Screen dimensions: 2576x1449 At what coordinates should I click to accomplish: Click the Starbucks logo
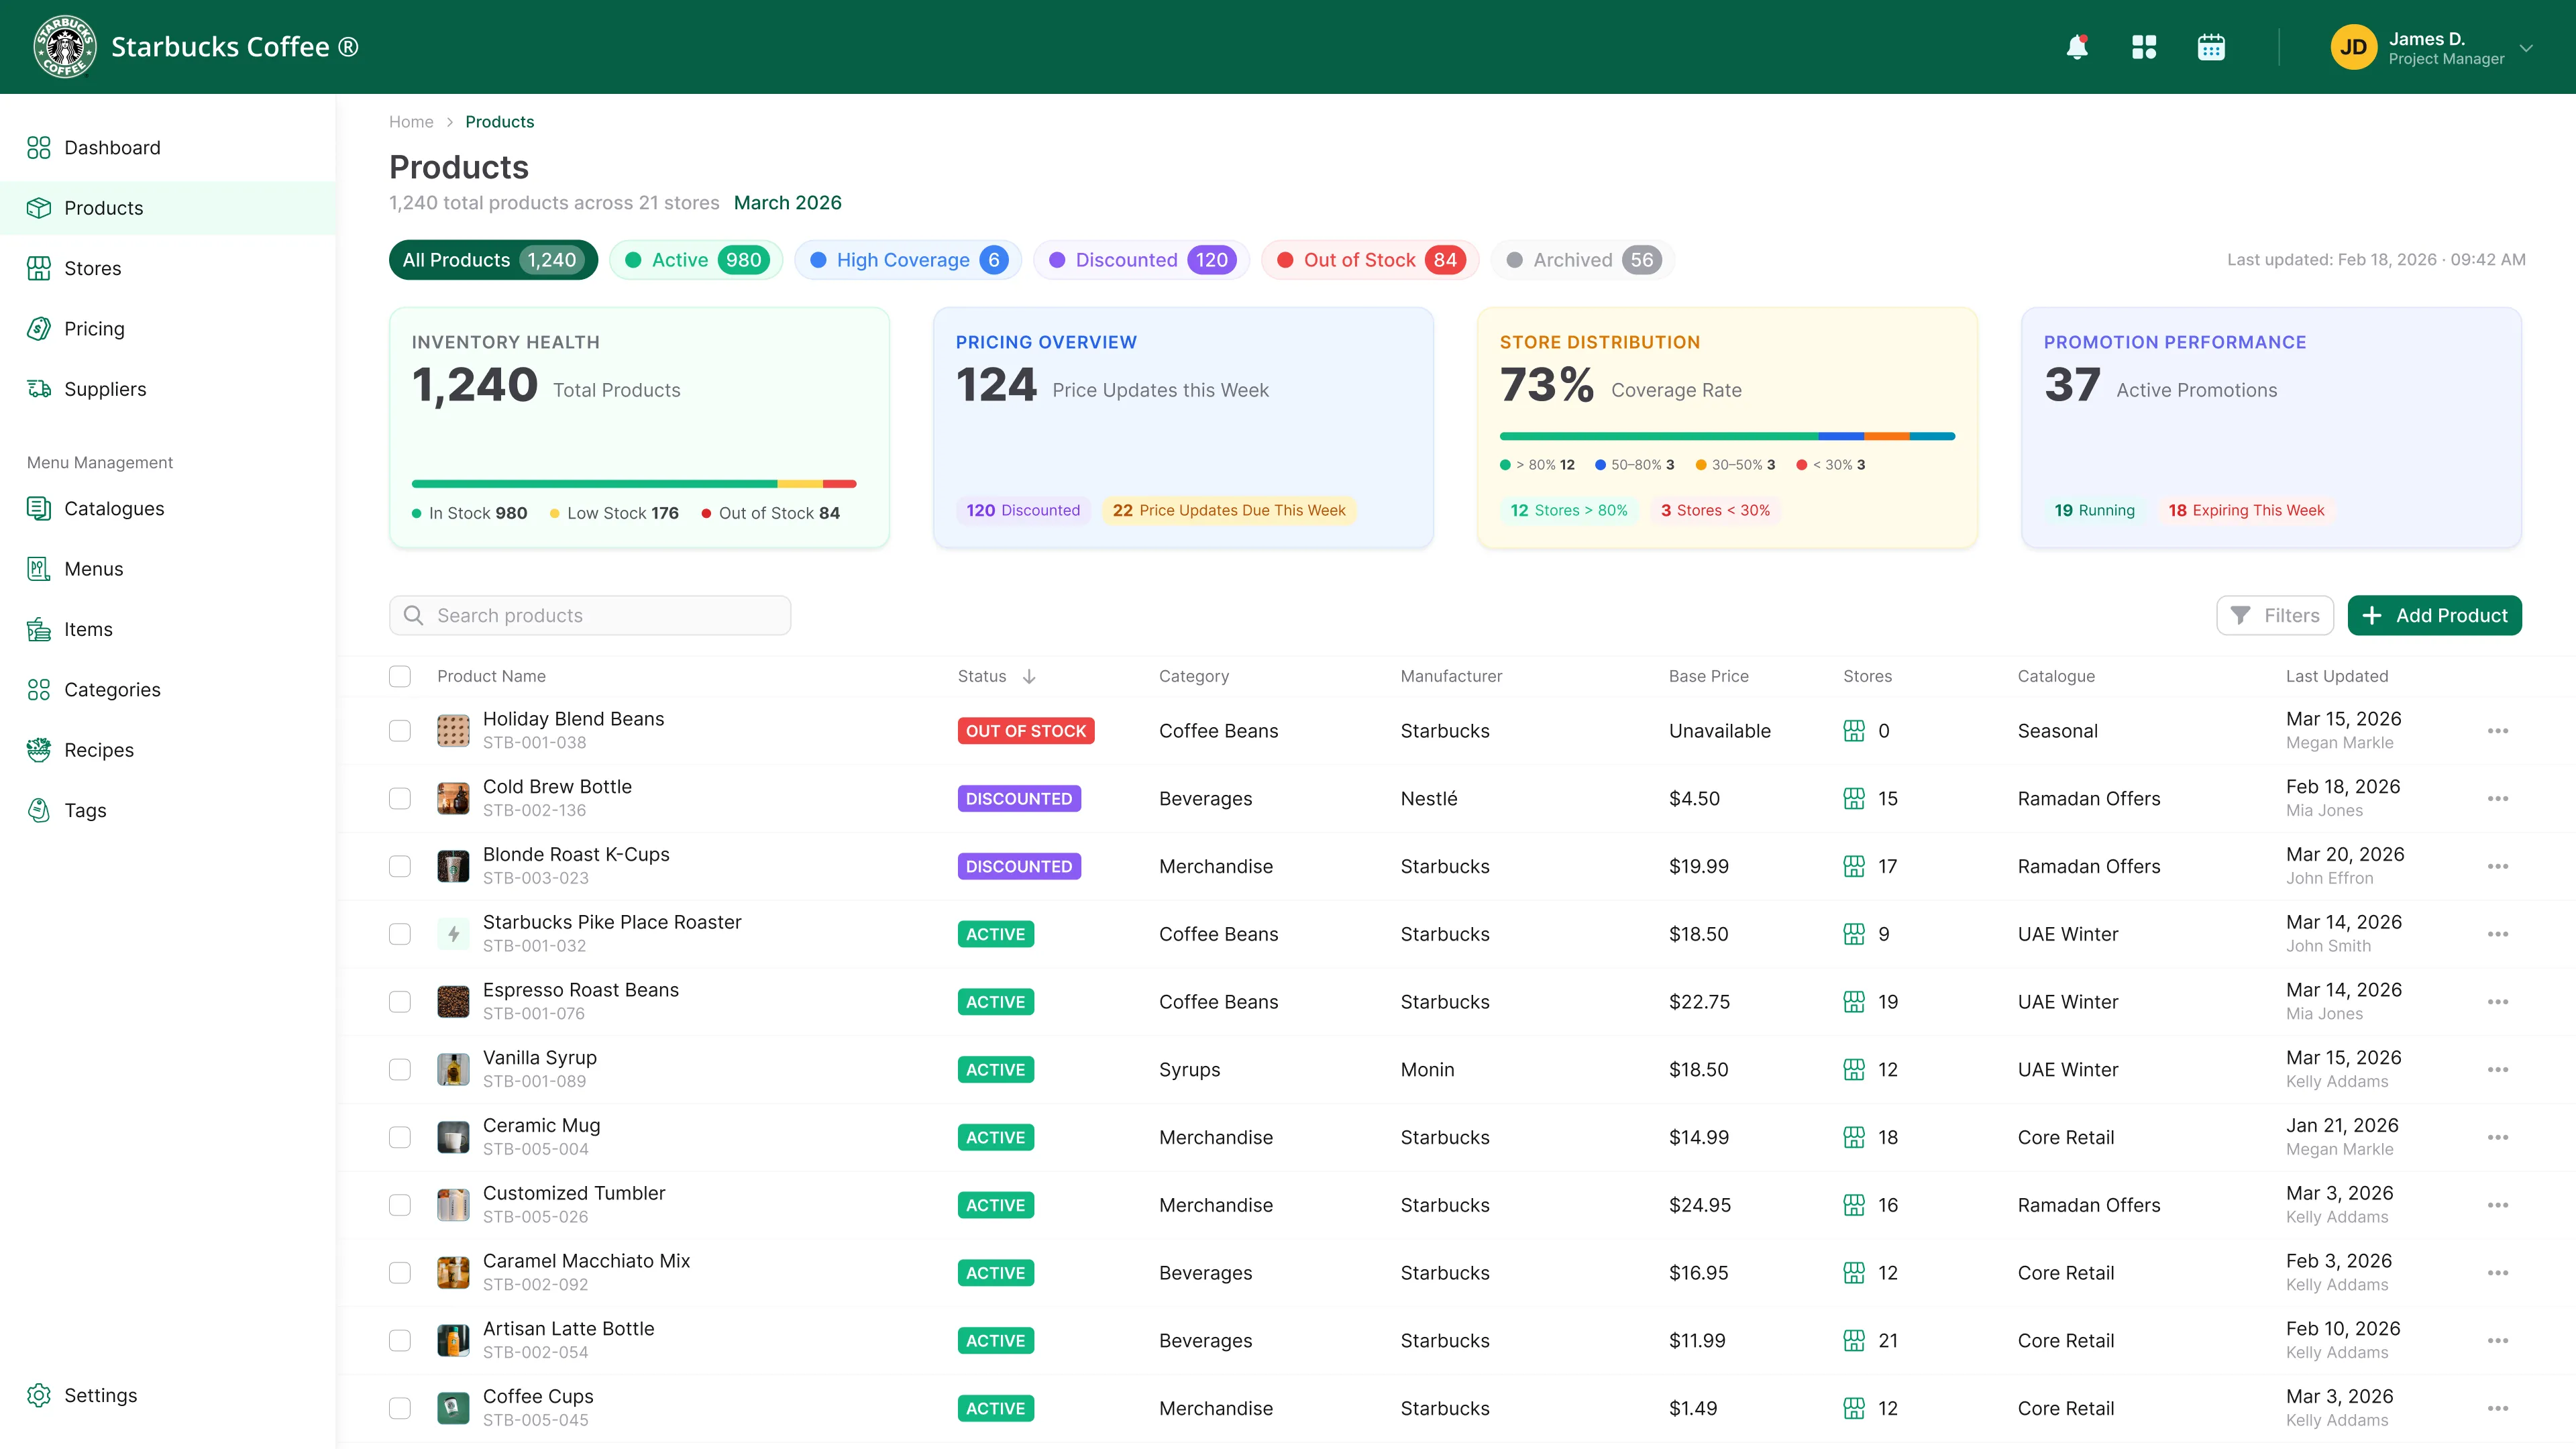65,47
